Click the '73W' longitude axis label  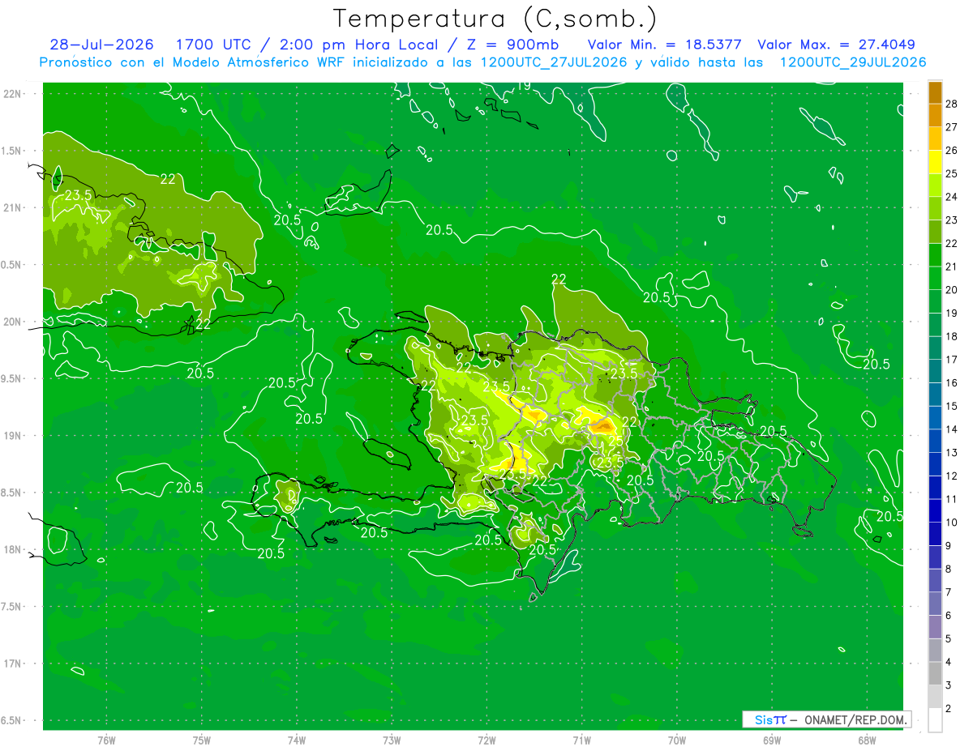392,740
